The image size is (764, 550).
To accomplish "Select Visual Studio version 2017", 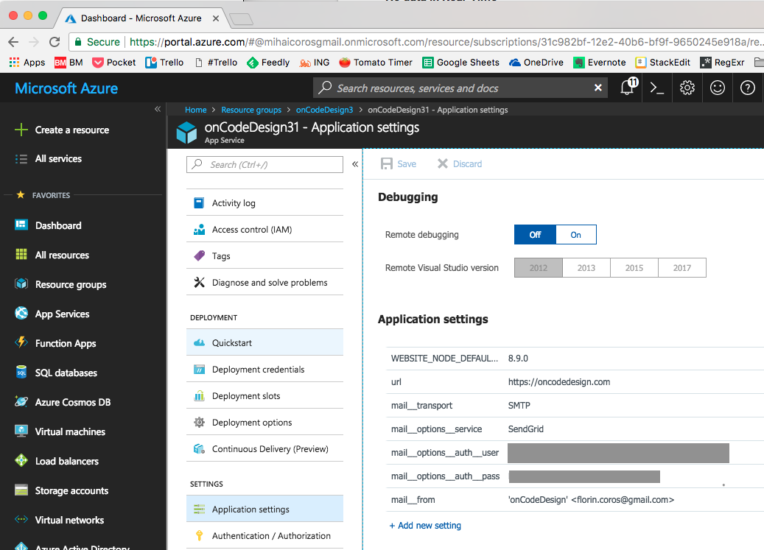I will pos(682,268).
